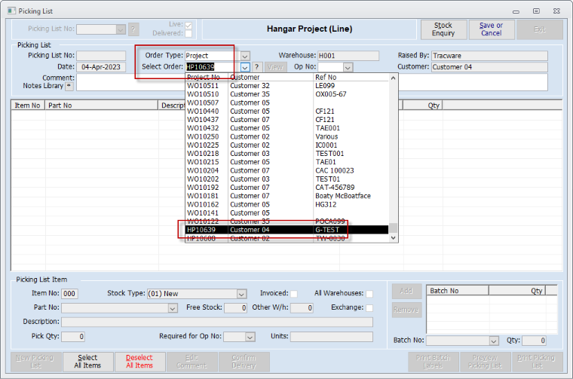This screenshot has height=379, width=573.
Task: Click Deselect All Items button
Action: coord(139,362)
